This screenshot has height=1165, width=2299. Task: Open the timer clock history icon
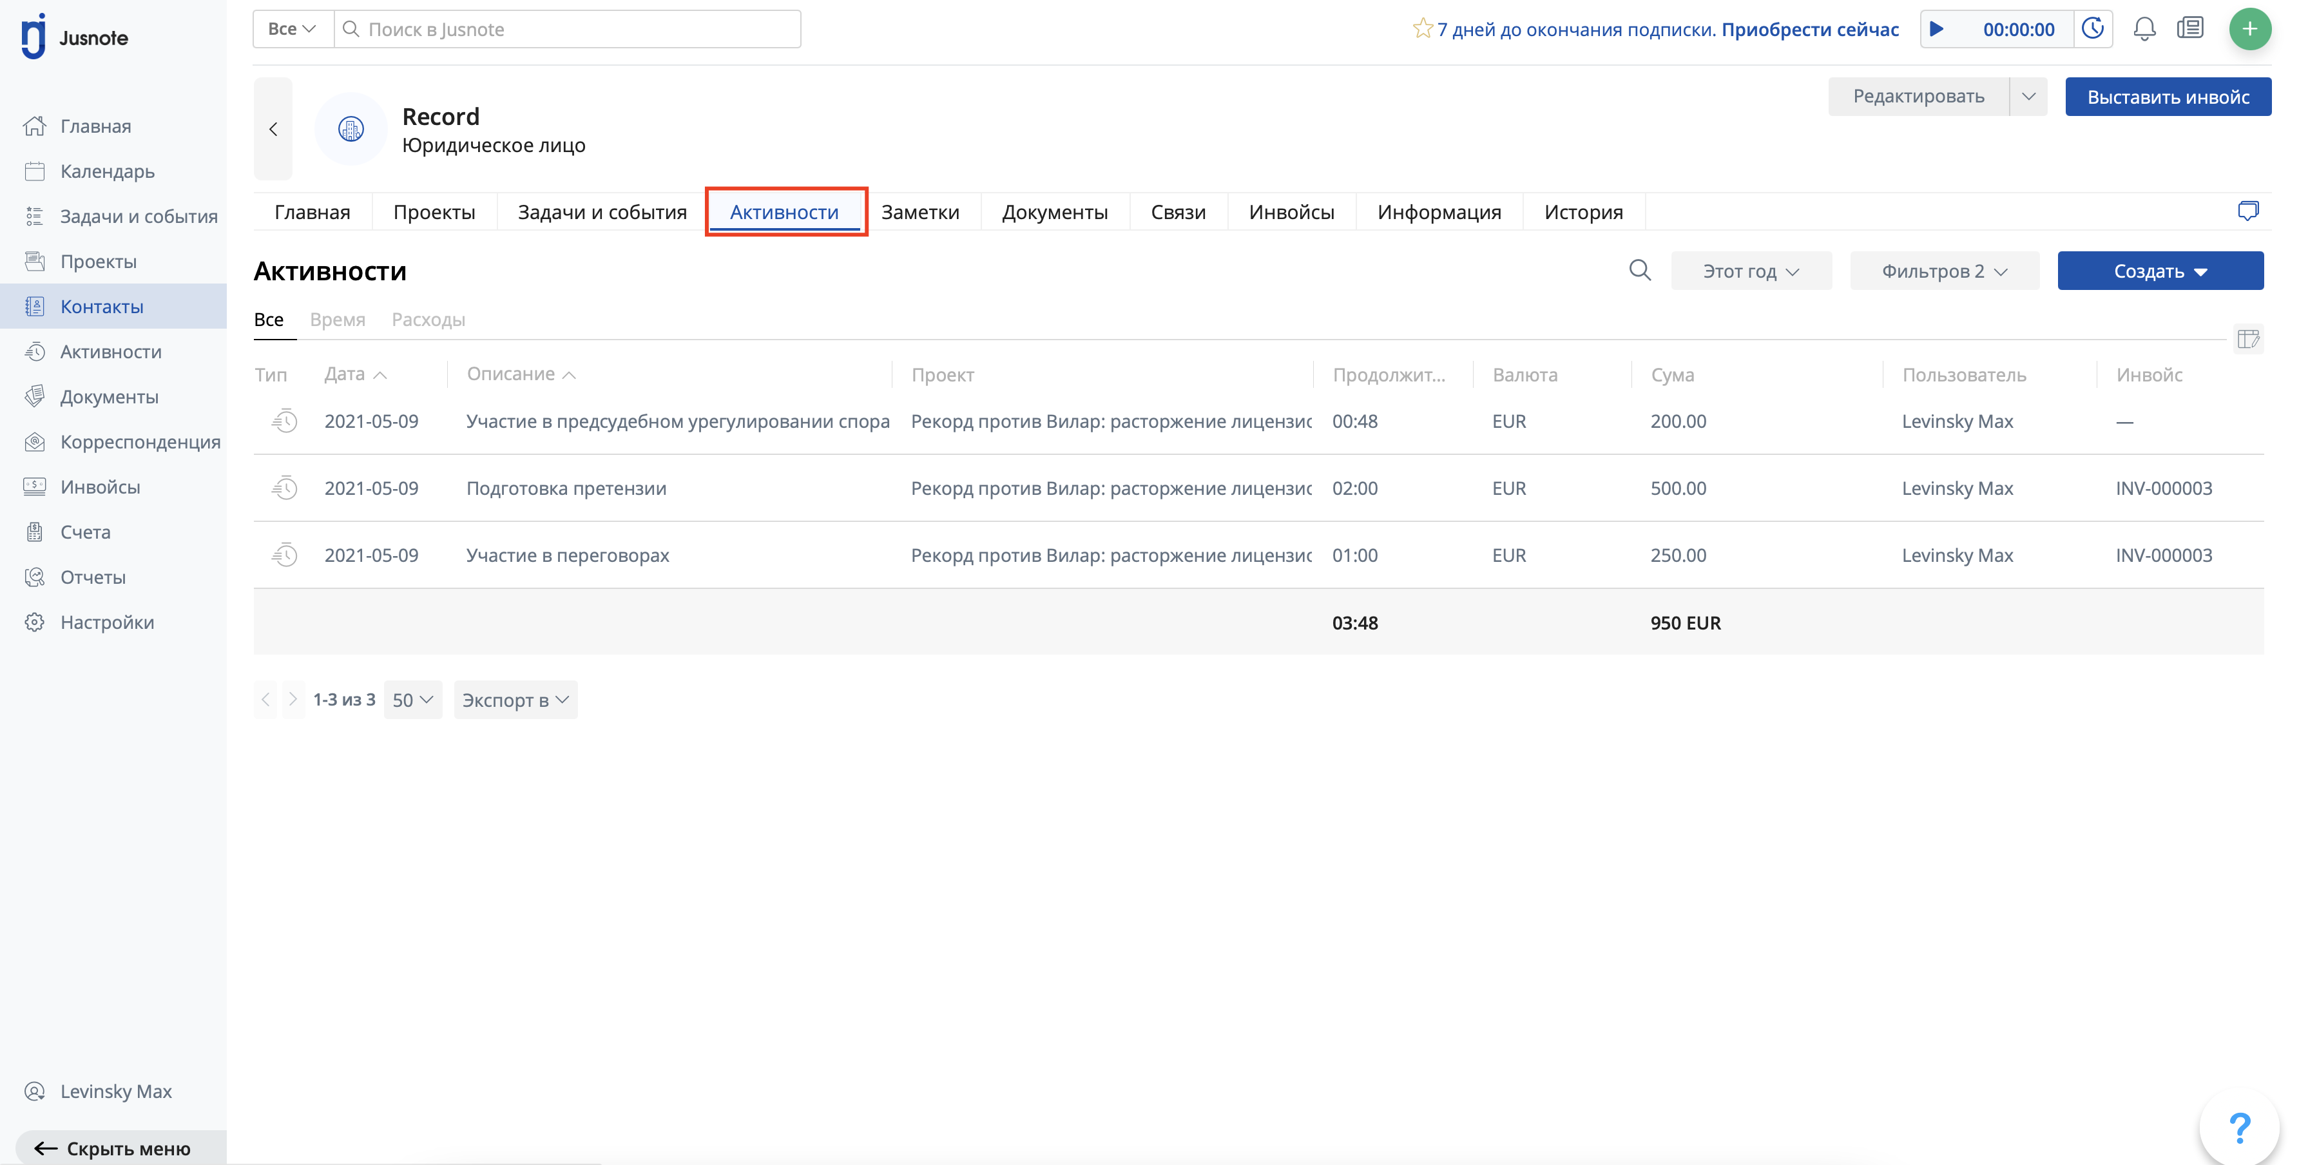[2093, 30]
